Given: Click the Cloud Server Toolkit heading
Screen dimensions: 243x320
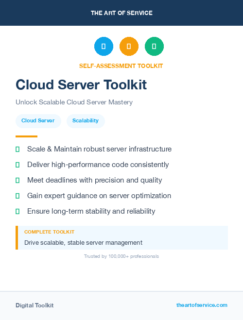Looking at the screenshot, I should [x=81, y=84].
